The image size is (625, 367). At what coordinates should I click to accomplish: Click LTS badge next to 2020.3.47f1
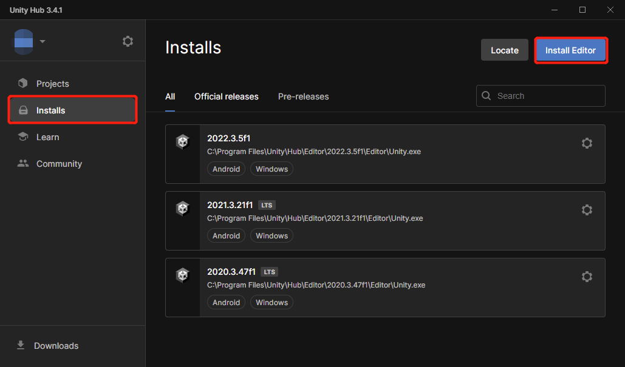pyautogui.click(x=270, y=272)
